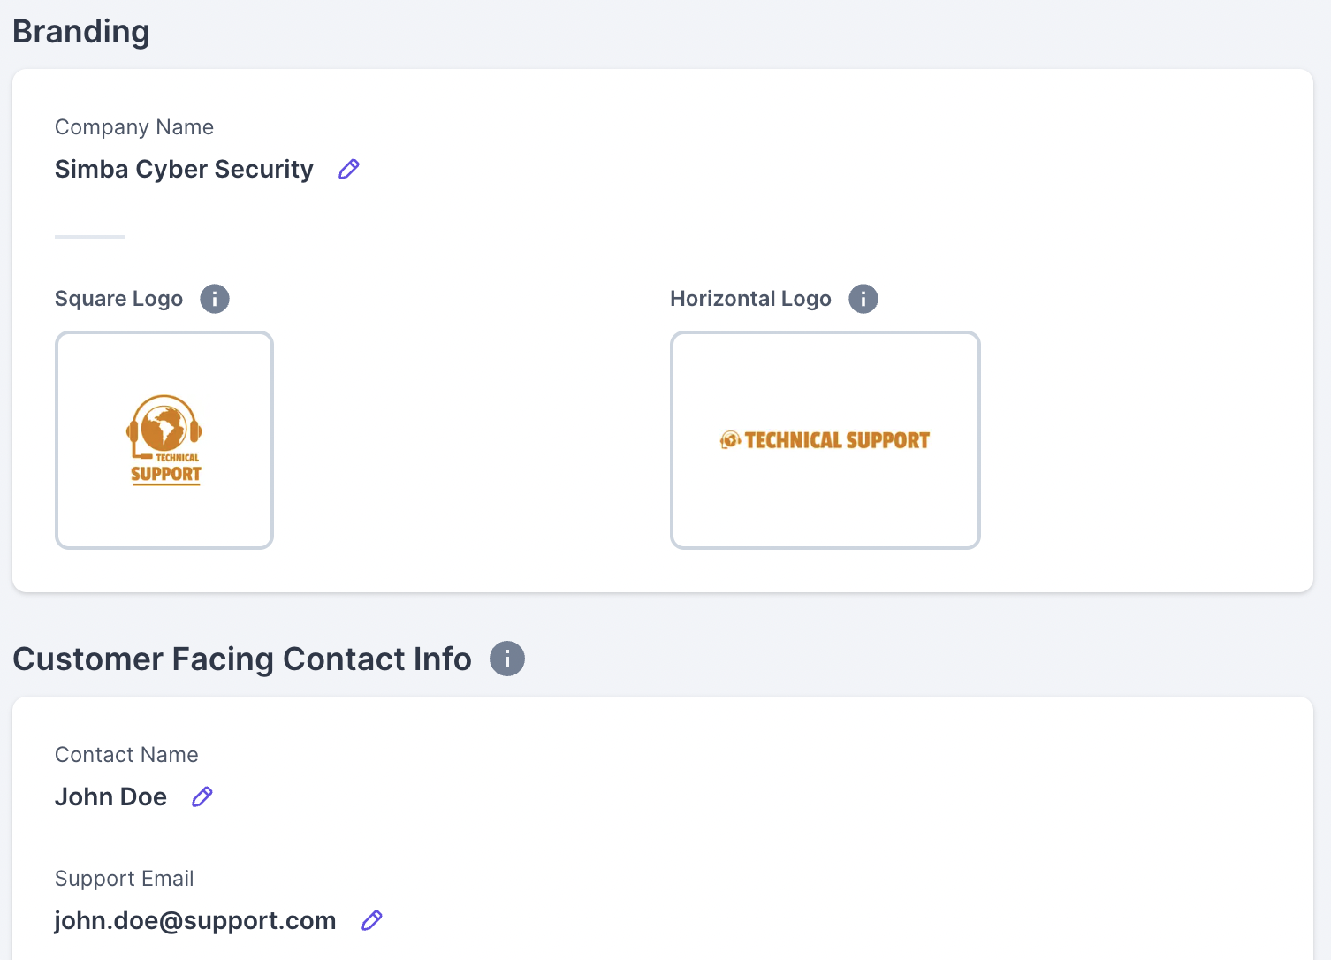1331x960 pixels.
Task: Click the Support Email label
Action: (x=124, y=879)
